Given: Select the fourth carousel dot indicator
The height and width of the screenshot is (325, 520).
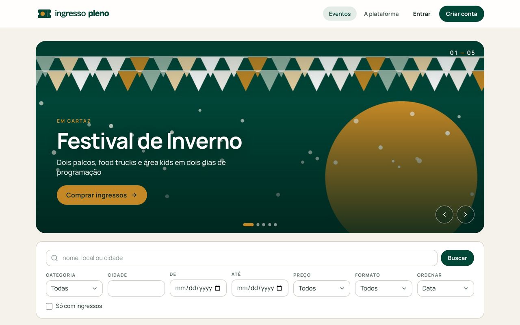Looking at the screenshot, I should [270, 225].
